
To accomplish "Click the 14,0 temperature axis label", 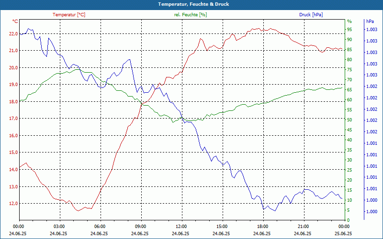I will point(13,170).
